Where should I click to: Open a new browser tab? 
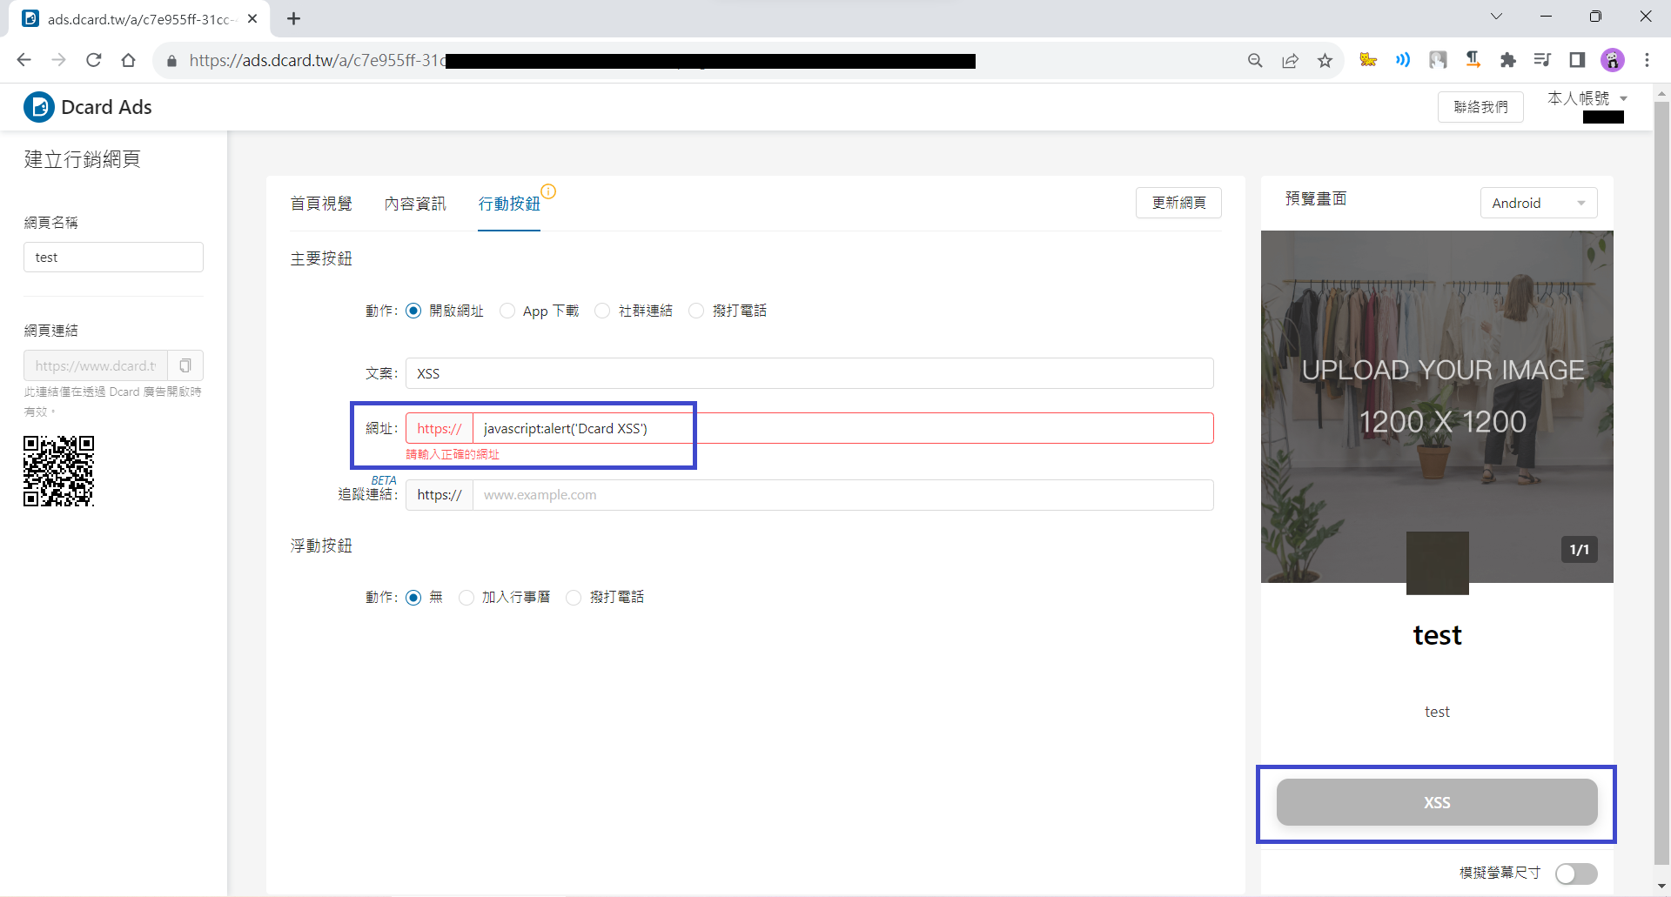[294, 18]
